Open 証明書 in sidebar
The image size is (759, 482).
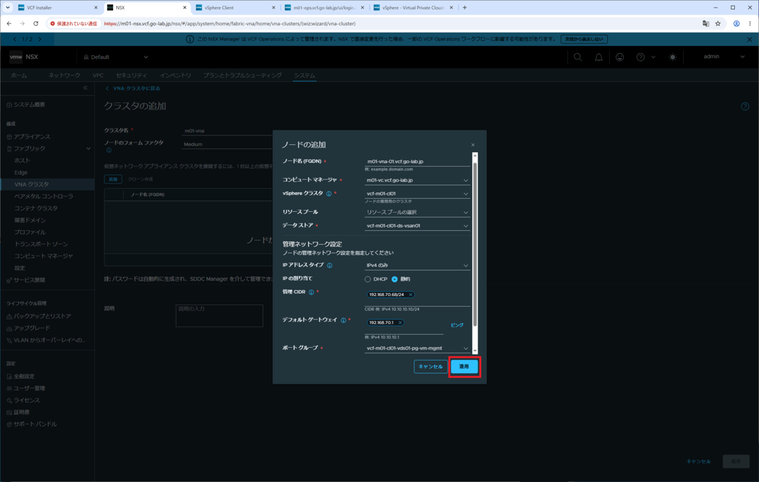tap(22, 412)
